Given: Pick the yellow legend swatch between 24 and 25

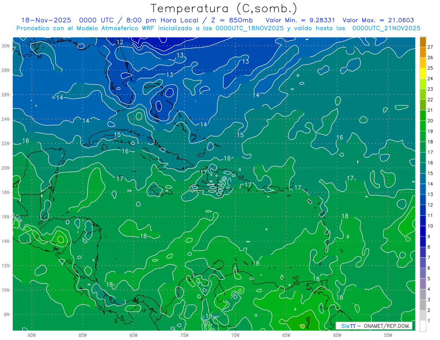Looking at the screenshot, I should tap(423, 73).
